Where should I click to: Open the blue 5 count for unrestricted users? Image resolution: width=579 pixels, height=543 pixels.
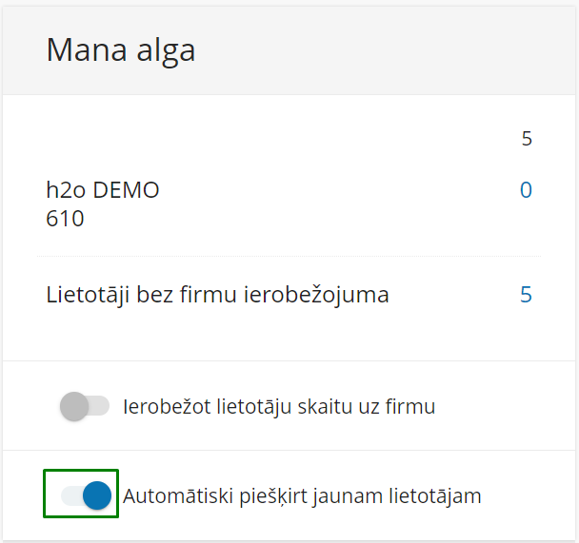tap(526, 295)
